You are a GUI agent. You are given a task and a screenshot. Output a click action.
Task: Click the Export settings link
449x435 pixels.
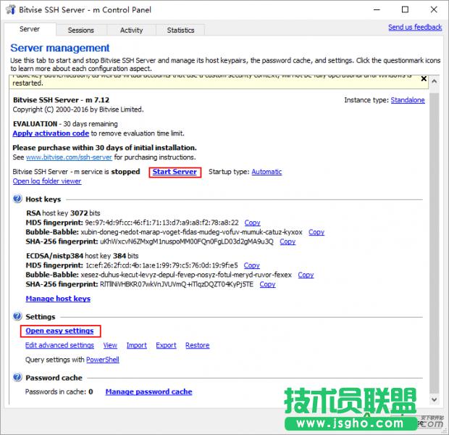tap(166, 345)
